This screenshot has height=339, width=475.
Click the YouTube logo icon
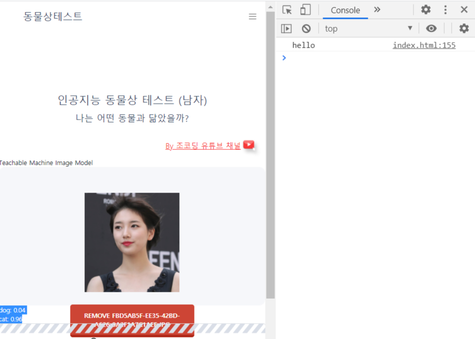[249, 145]
